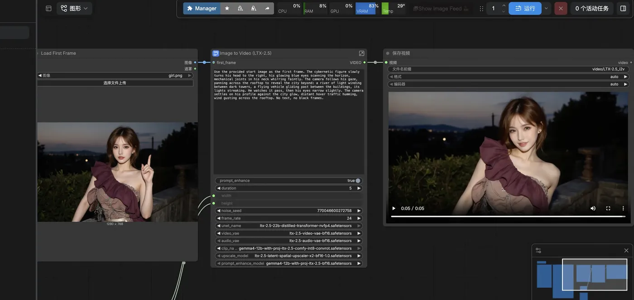Click the second rocket-like icon before share arrow
The image size is (634, 300).
click(x=254, y=8)
